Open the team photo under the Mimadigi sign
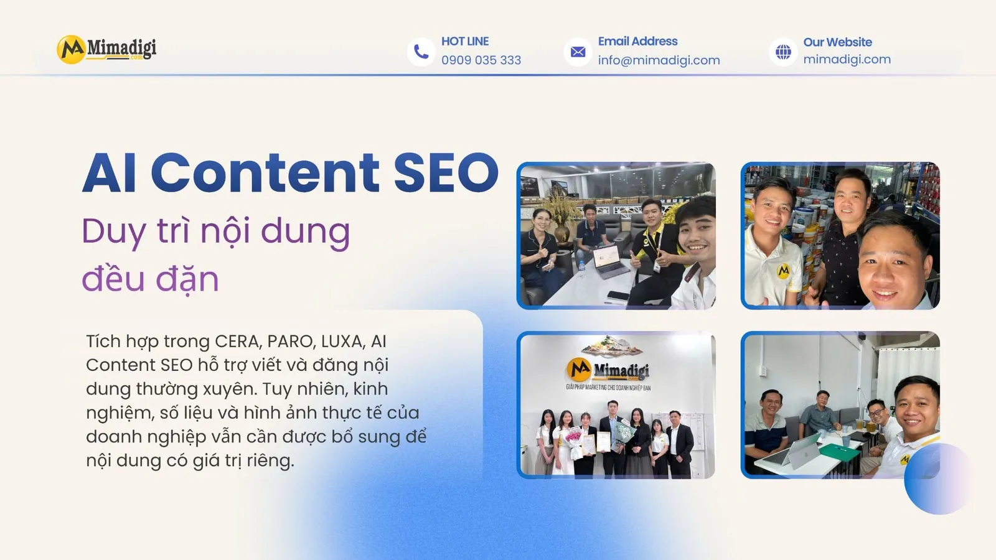 616,405
